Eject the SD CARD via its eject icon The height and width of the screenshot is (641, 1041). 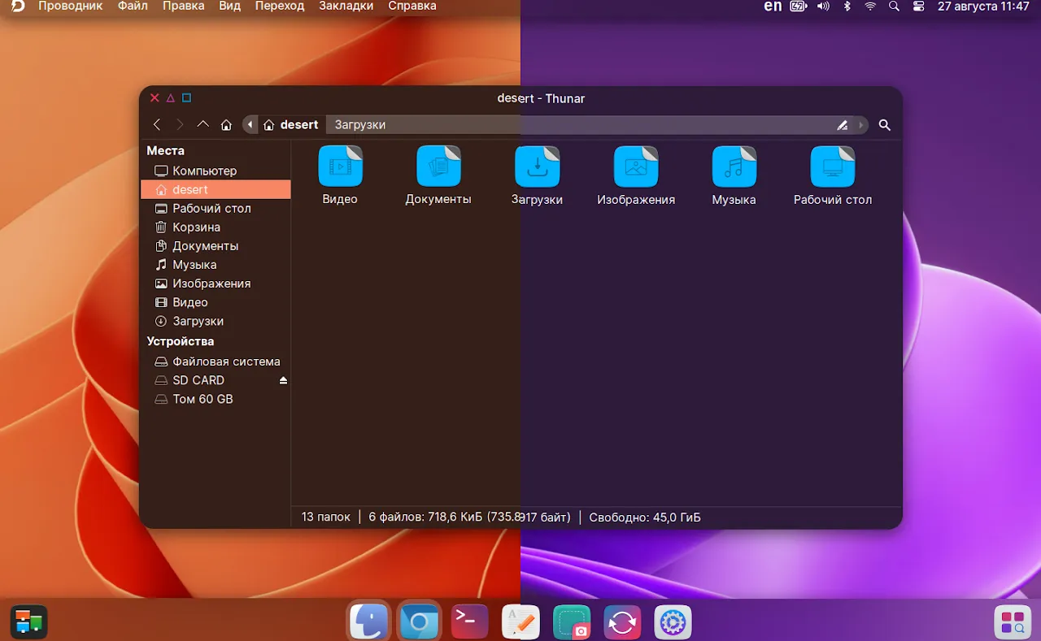coord(282,379)
